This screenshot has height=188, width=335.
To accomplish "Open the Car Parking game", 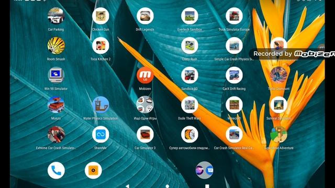I will pyautogui.click(x=56, y=16).
